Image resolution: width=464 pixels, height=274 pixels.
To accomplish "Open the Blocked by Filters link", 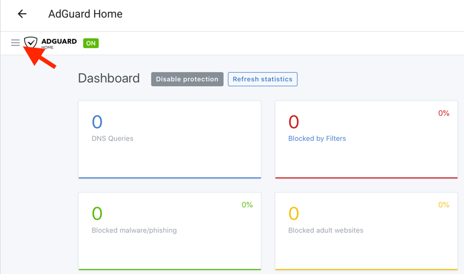I will [317, 138].
